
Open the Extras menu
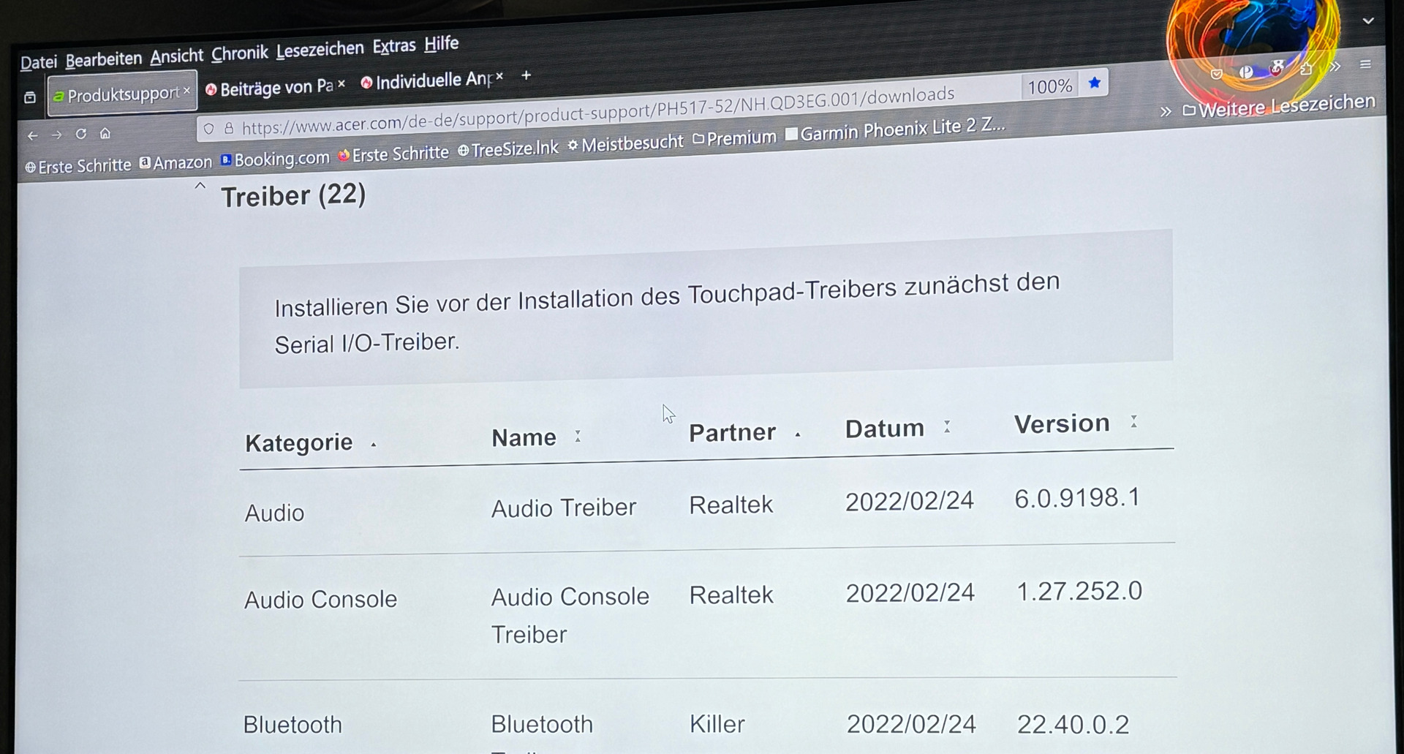[x=394, y=46]
